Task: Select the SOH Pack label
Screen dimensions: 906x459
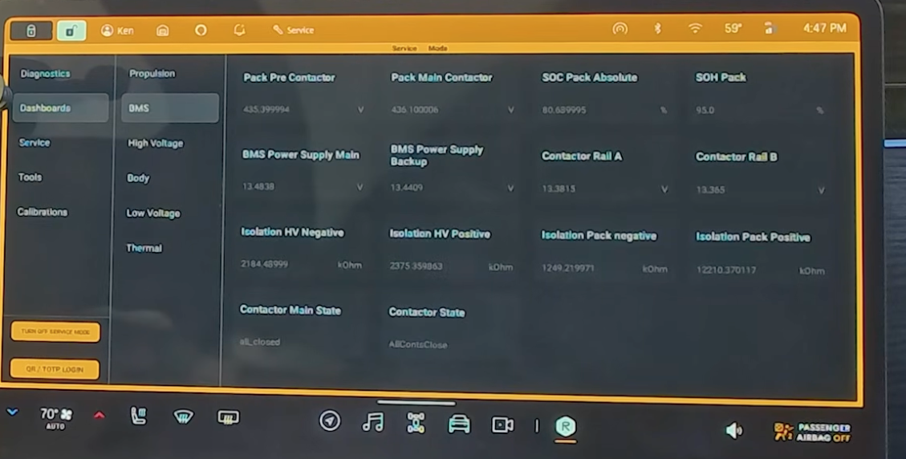Action: point(721,78)
